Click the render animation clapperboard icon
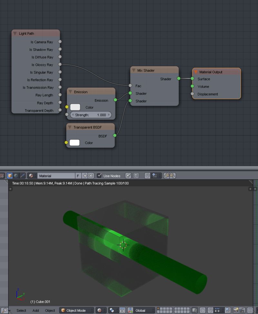Screen dimensions: 258x314 pyautogui.click(x=243, y=310)
